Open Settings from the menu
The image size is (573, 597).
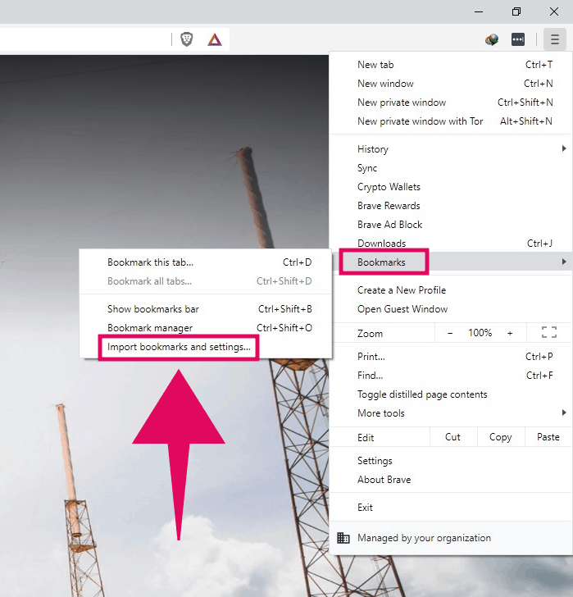451,461
